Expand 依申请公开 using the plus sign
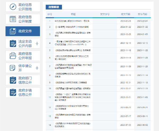 (37, 68)
